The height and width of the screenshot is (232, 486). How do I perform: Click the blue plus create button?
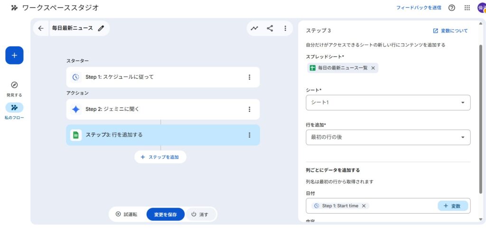(x=14, y=55)
